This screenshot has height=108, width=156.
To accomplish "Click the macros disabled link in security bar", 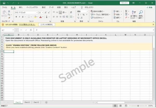I will coord(27,24).
